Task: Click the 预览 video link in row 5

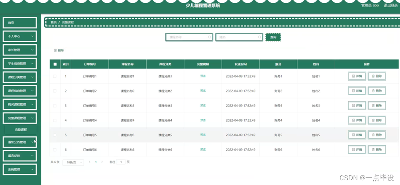Action: [x=203, y=135]
